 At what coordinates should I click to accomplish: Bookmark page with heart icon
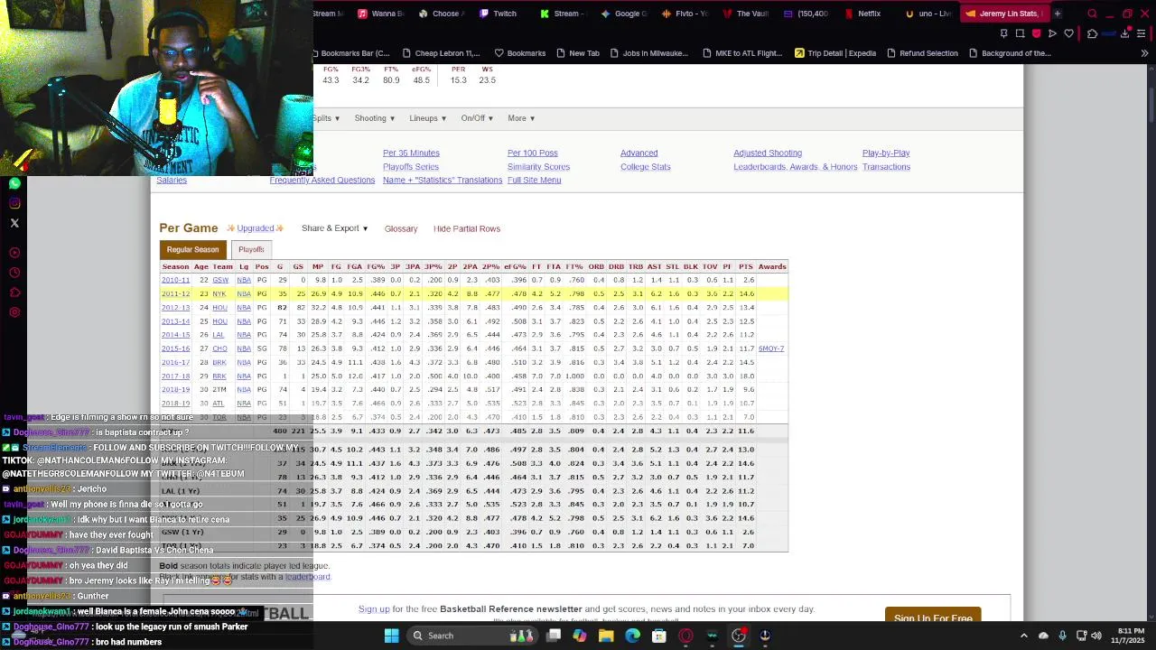pos(1068,33)
